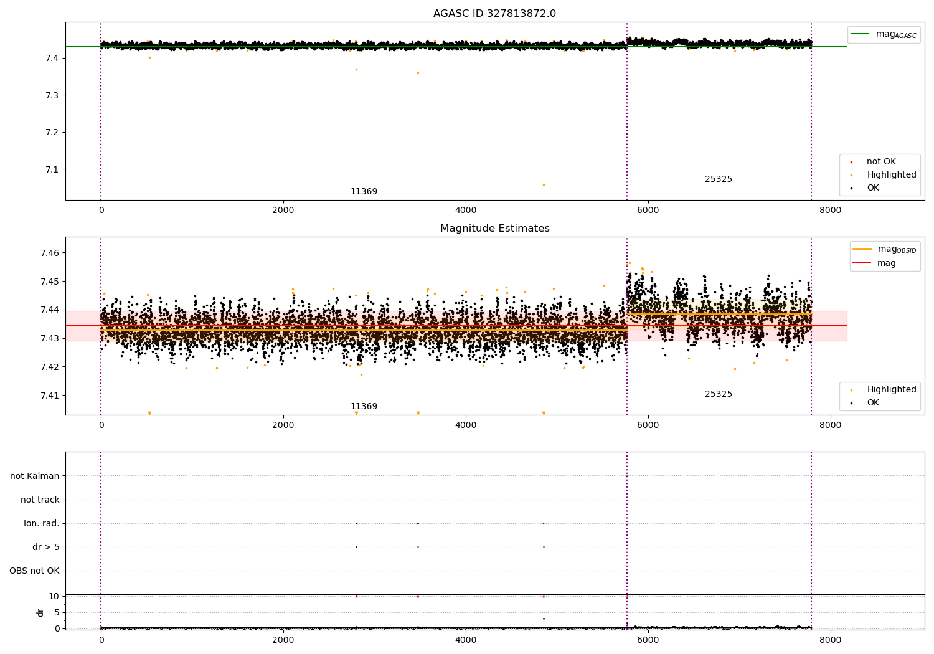The image size is (934, 654).
Task: Click the lowest orange outlier point in the top plot
Action: 544,185
